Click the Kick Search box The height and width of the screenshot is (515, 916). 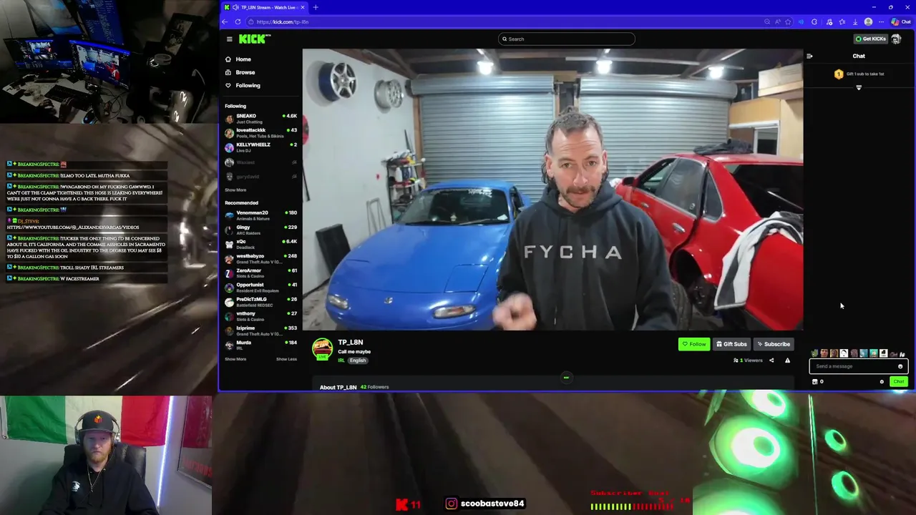point(566,39)
